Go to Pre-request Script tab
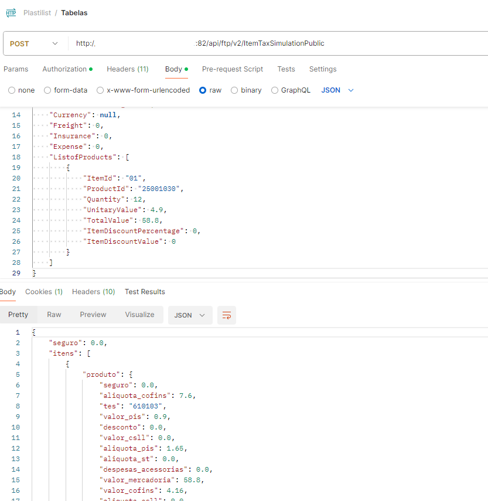The width and height of the screenshot is (488, 501). pos(233,69)
